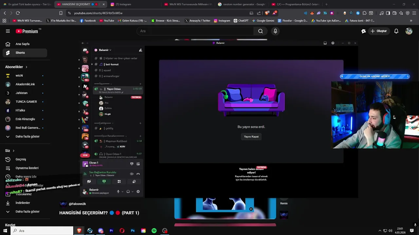Open YouTube account avatar menu
The height and width of the screenshot is (235, 419).
409,31
